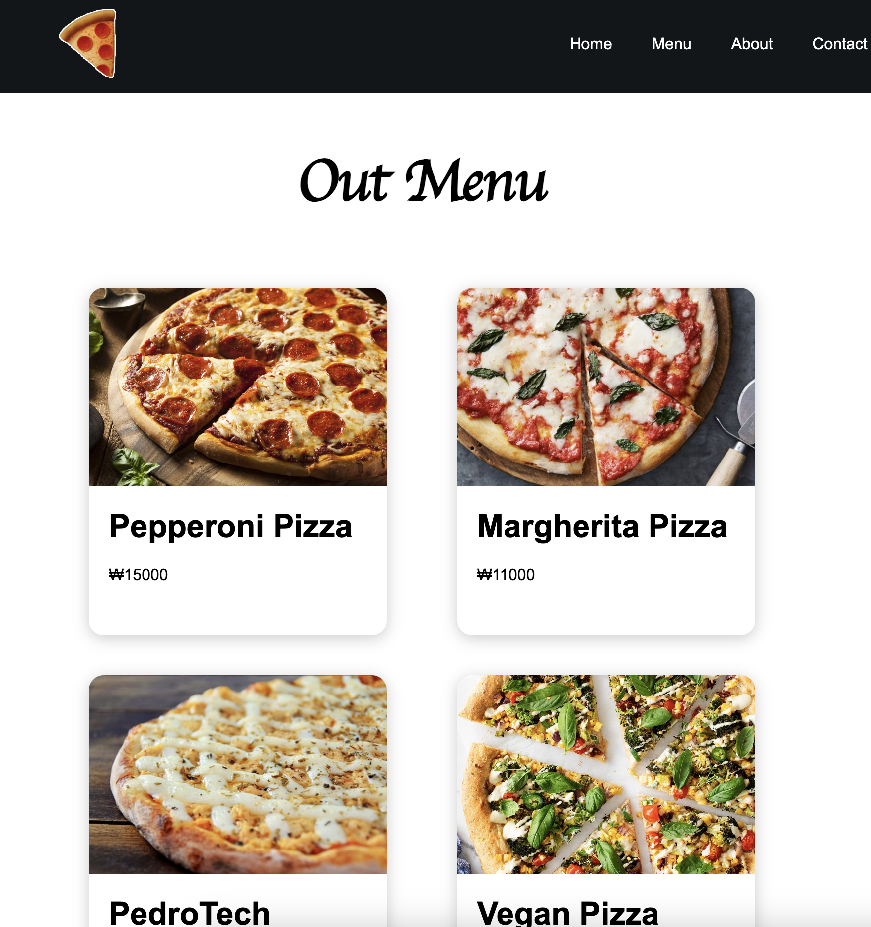Open the Home navigation link
The width and height of the screenshot is (871, 927).
590,44
